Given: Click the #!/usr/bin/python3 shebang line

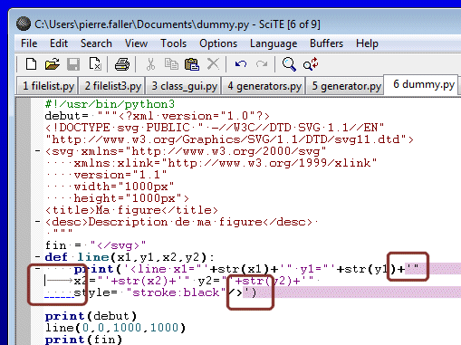Looking at the screenshot, I should 110,104.
